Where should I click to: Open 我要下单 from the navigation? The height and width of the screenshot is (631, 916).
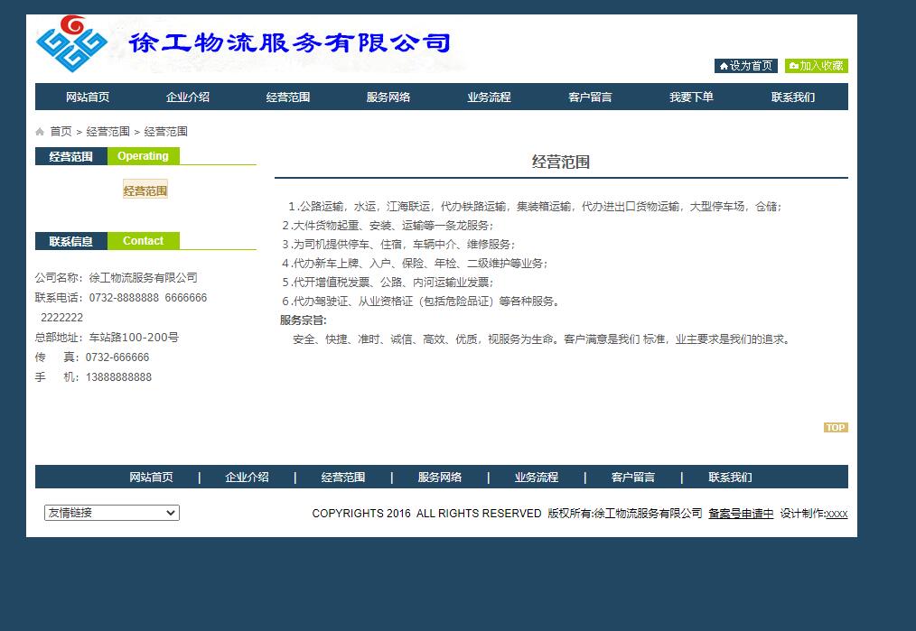[x=690, y=97]
